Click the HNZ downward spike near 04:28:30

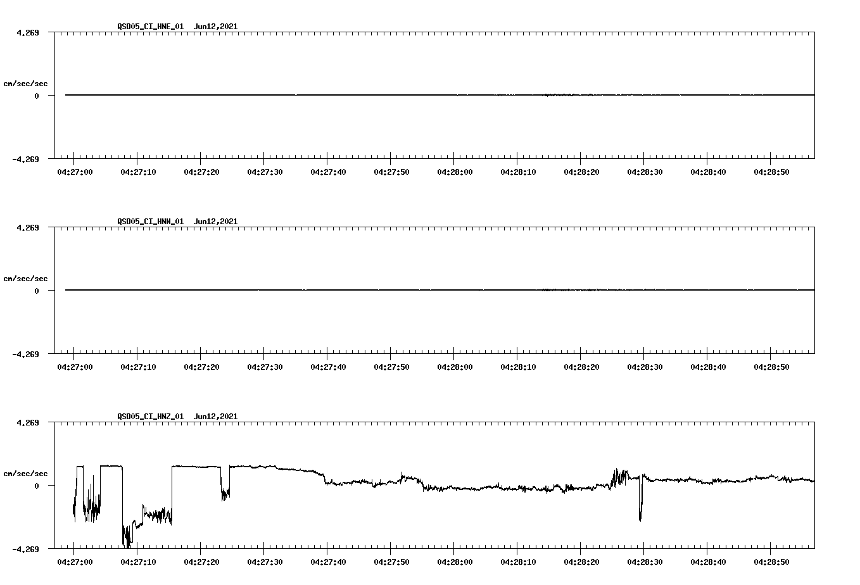click(x=640, y=498)
